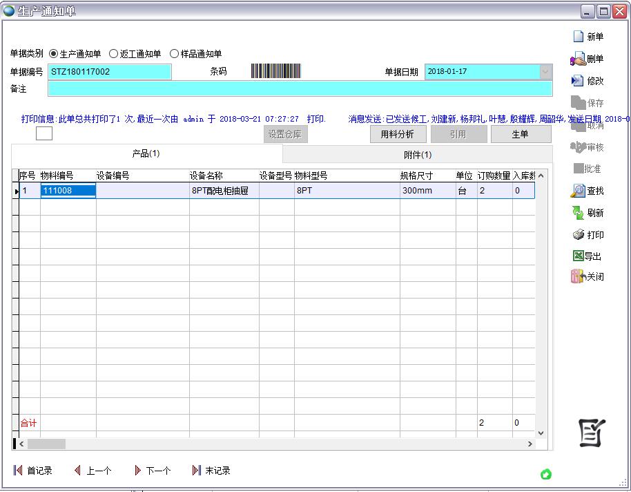
Task: Click the green status icon at bottom
Action: [547, 474]
